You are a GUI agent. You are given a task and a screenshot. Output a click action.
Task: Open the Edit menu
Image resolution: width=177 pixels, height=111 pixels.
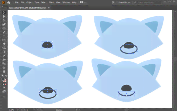[22, 2]
